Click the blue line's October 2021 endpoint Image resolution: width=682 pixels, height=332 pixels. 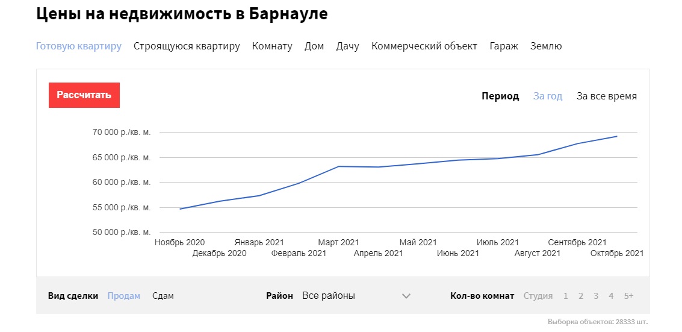[617, 136]
